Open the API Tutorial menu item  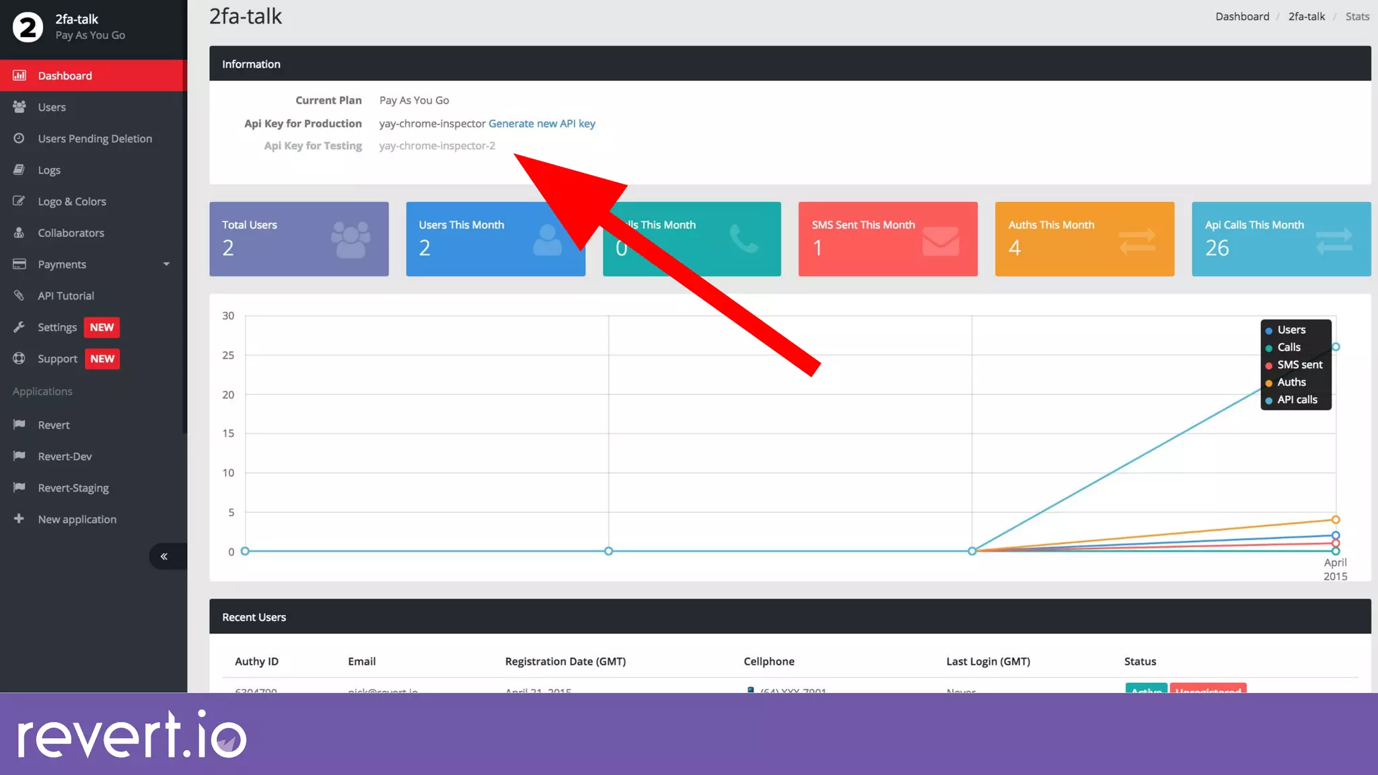(x=66, y=295)
